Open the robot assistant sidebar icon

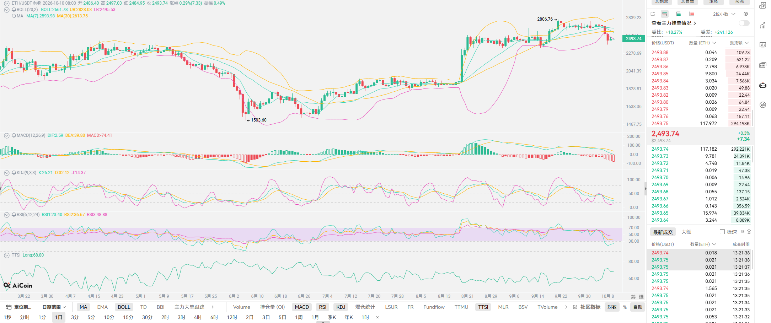(x=763, y=85)
